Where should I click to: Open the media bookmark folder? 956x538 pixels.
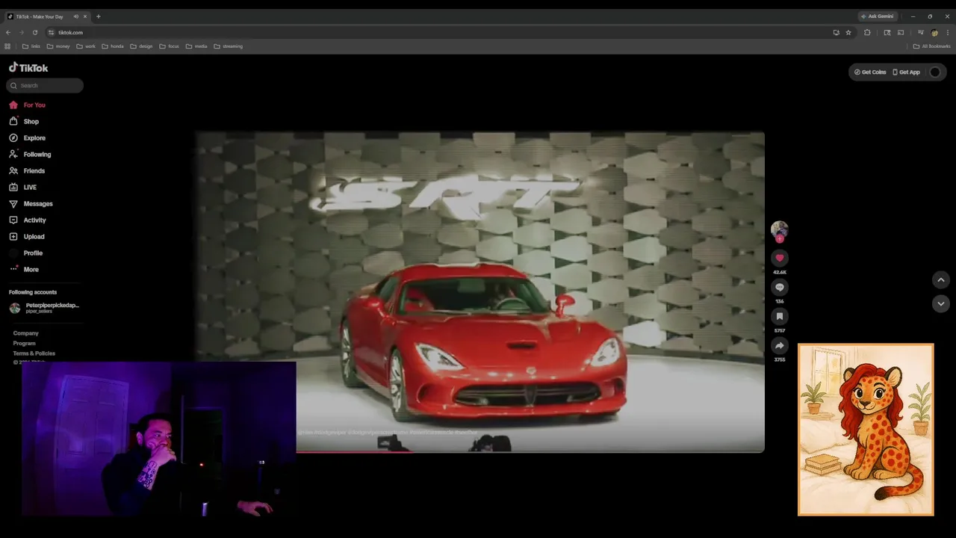tap(196, 46)
